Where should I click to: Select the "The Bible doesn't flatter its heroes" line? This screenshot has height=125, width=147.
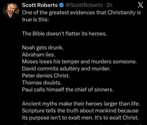click(64, 34)
